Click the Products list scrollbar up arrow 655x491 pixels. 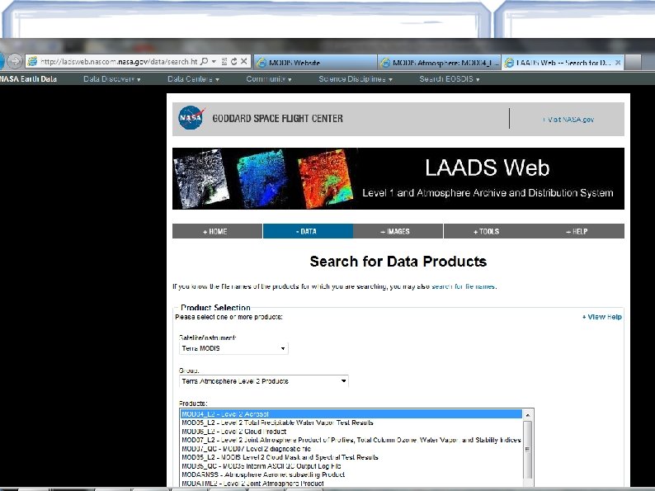click(x=528, y=415)
